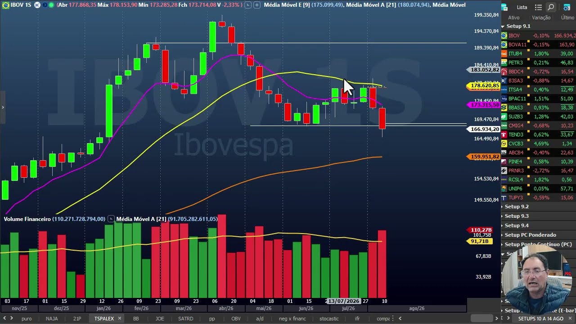Click the search magnifier icon in watchlist

pyautogui.click(x=551, y=7)
